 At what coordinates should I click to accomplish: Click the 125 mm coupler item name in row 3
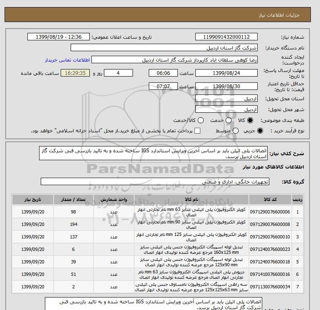(192, 237)
